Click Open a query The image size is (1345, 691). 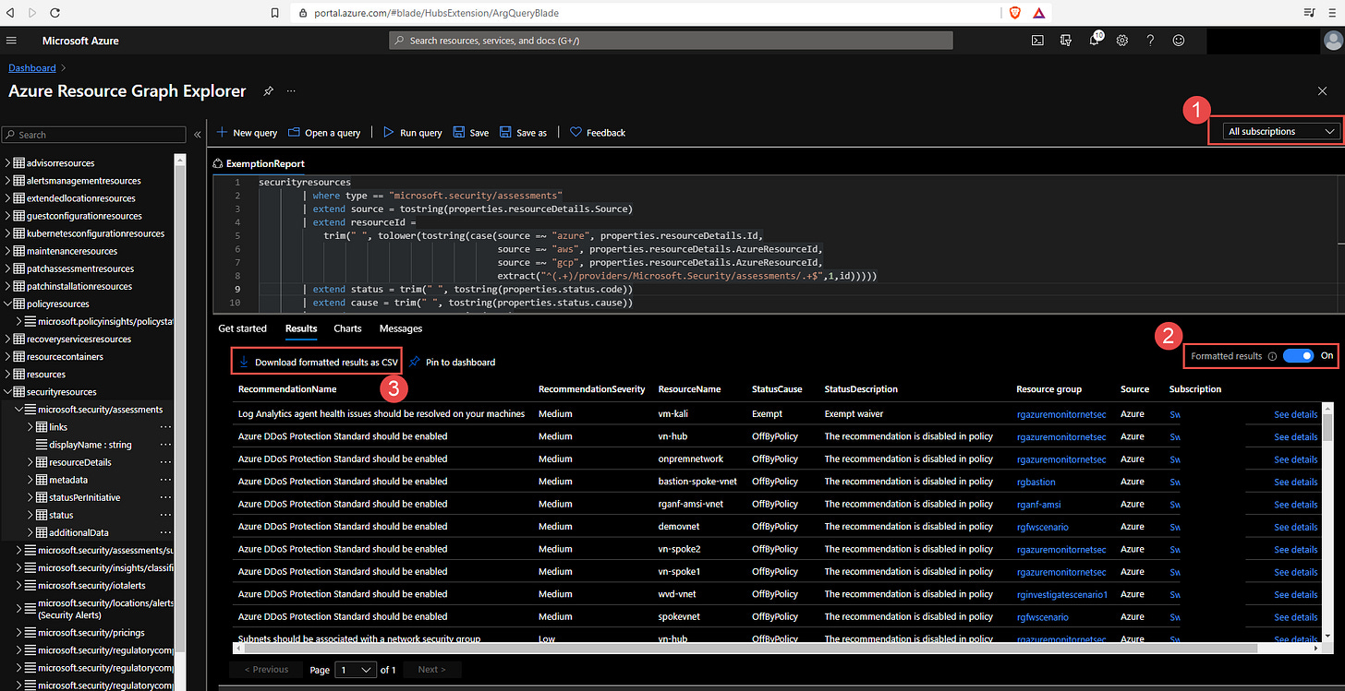pos(324,133)
